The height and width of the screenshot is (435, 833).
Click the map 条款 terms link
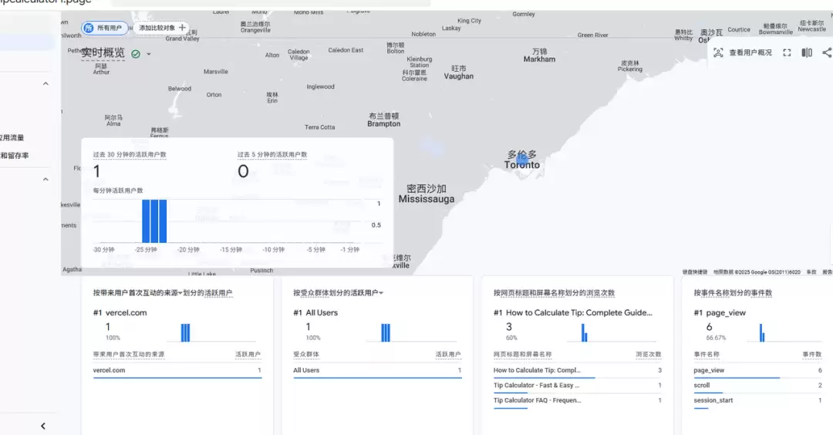pyautogui.click(x=811, y=272)
